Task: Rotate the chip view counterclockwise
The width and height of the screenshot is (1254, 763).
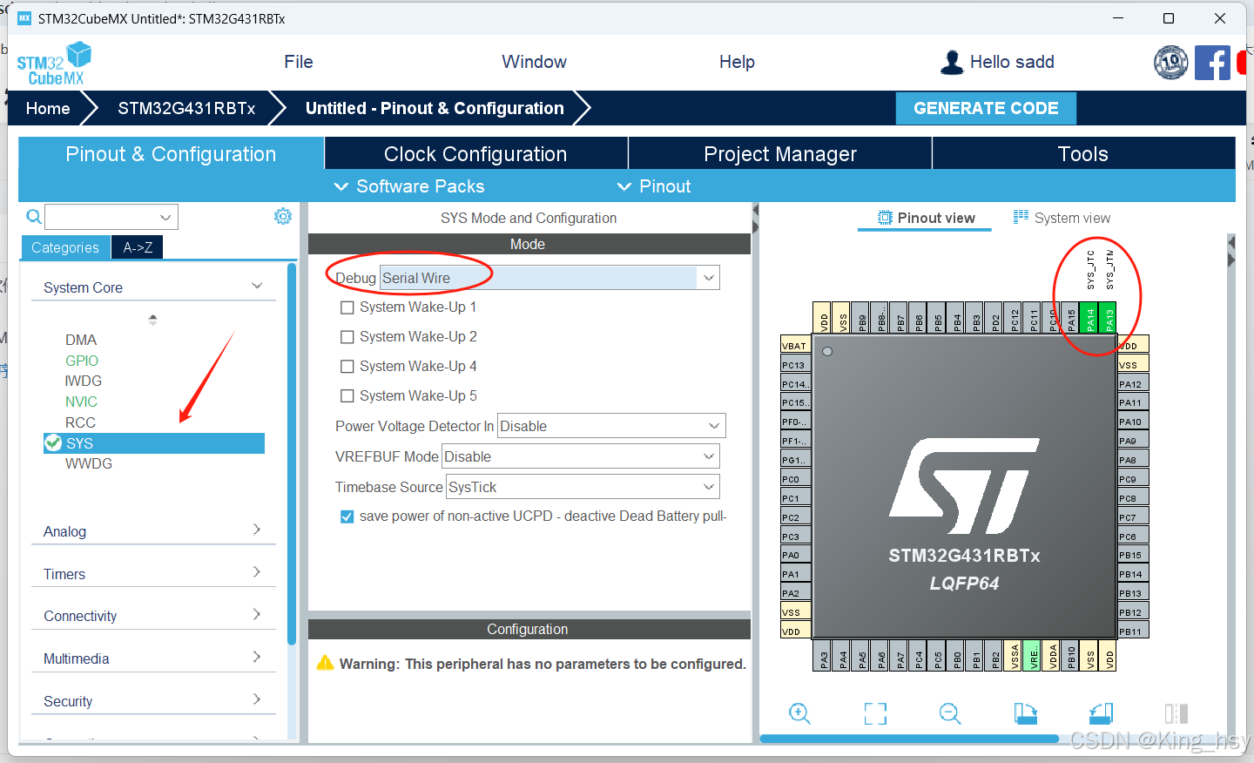Action: click(x=1101, y=714)
